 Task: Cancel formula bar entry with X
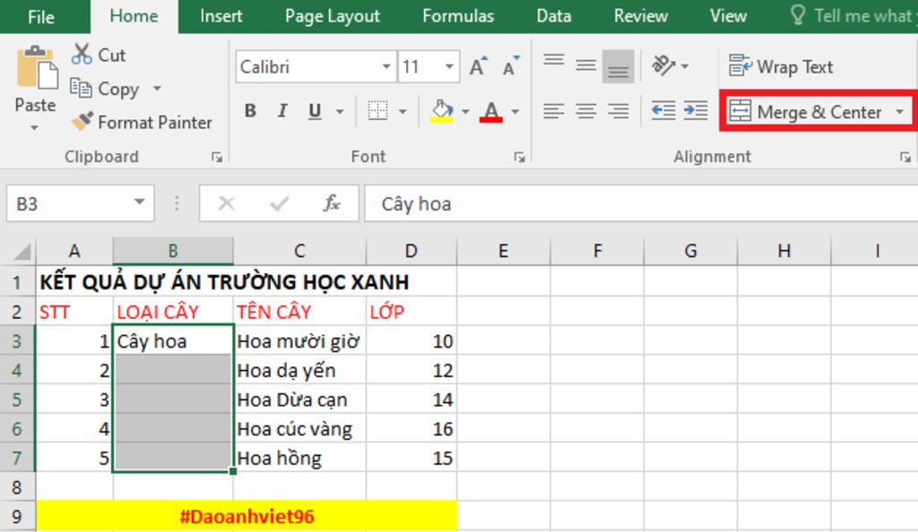click(x=227, y=203)
